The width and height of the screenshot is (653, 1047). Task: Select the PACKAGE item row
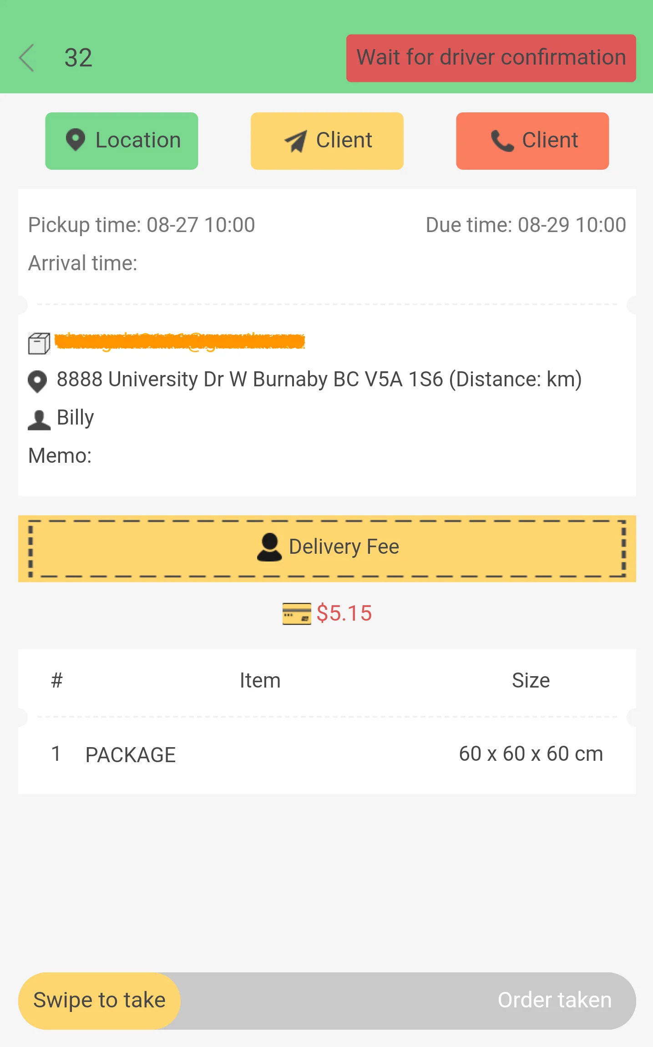tap(327, 754)
